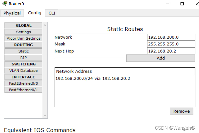Configure the FastEthernet0/0 interface
199x133 pixels.
pos(23,83)
